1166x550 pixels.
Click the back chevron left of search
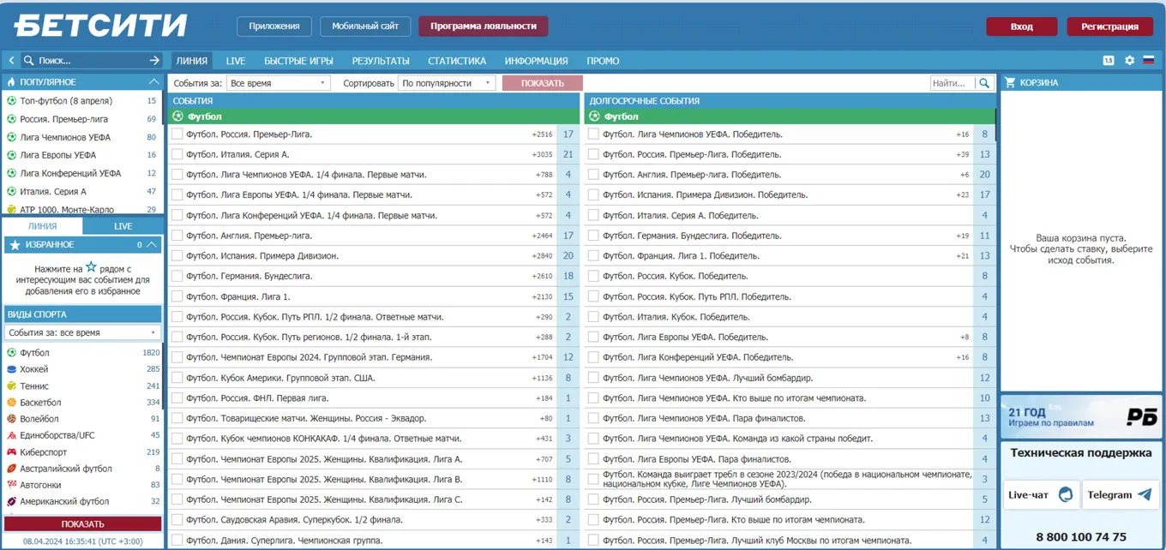tap(11, 61)
